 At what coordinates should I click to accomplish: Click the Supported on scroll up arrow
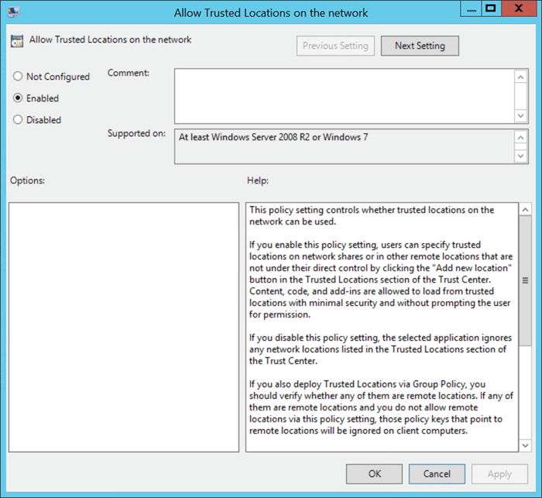(x=521, y=137)
